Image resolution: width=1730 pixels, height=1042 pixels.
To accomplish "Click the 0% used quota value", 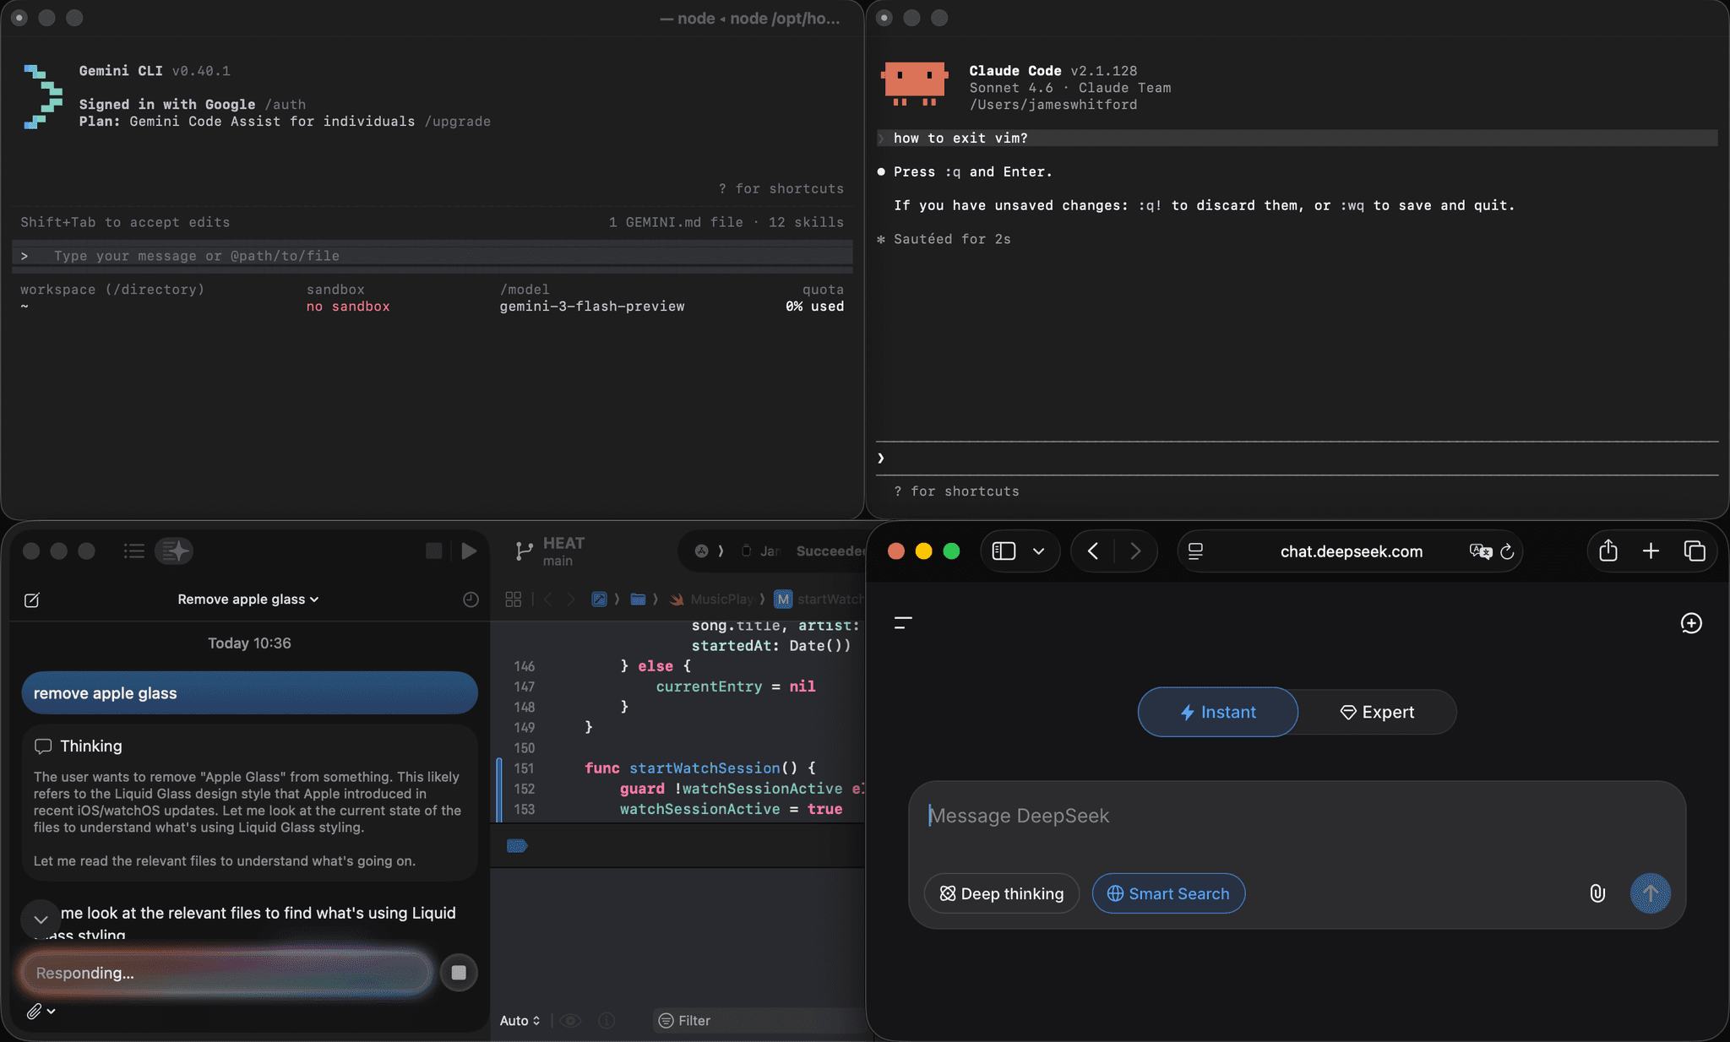I will tap(814, 307).
